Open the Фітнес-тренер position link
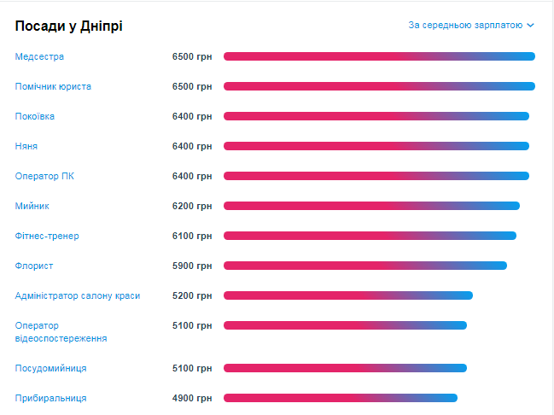The image size is (554, 415). (x=47, y=236)
